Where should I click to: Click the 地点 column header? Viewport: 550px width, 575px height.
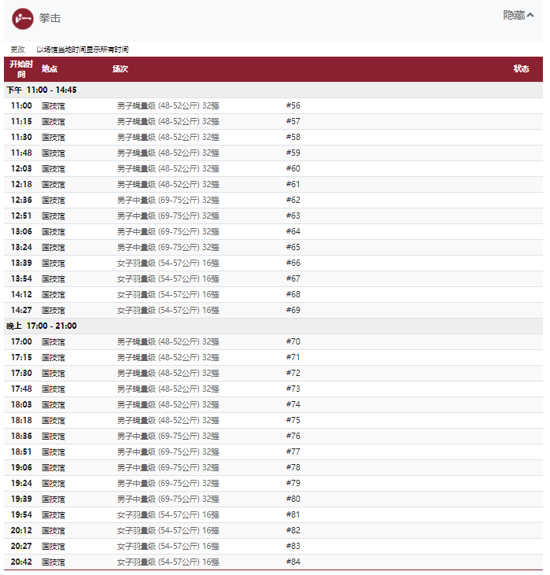tap(50, 69)
